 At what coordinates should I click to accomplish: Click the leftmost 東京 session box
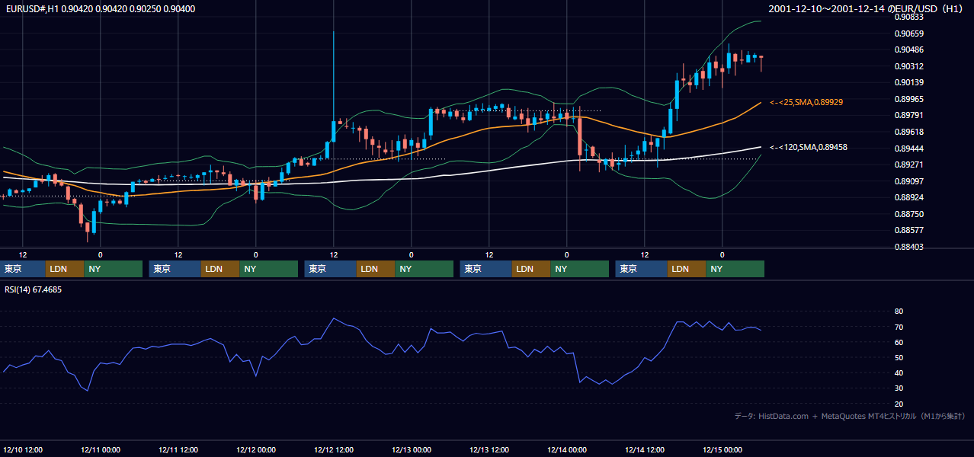click(x=23, y=269)
